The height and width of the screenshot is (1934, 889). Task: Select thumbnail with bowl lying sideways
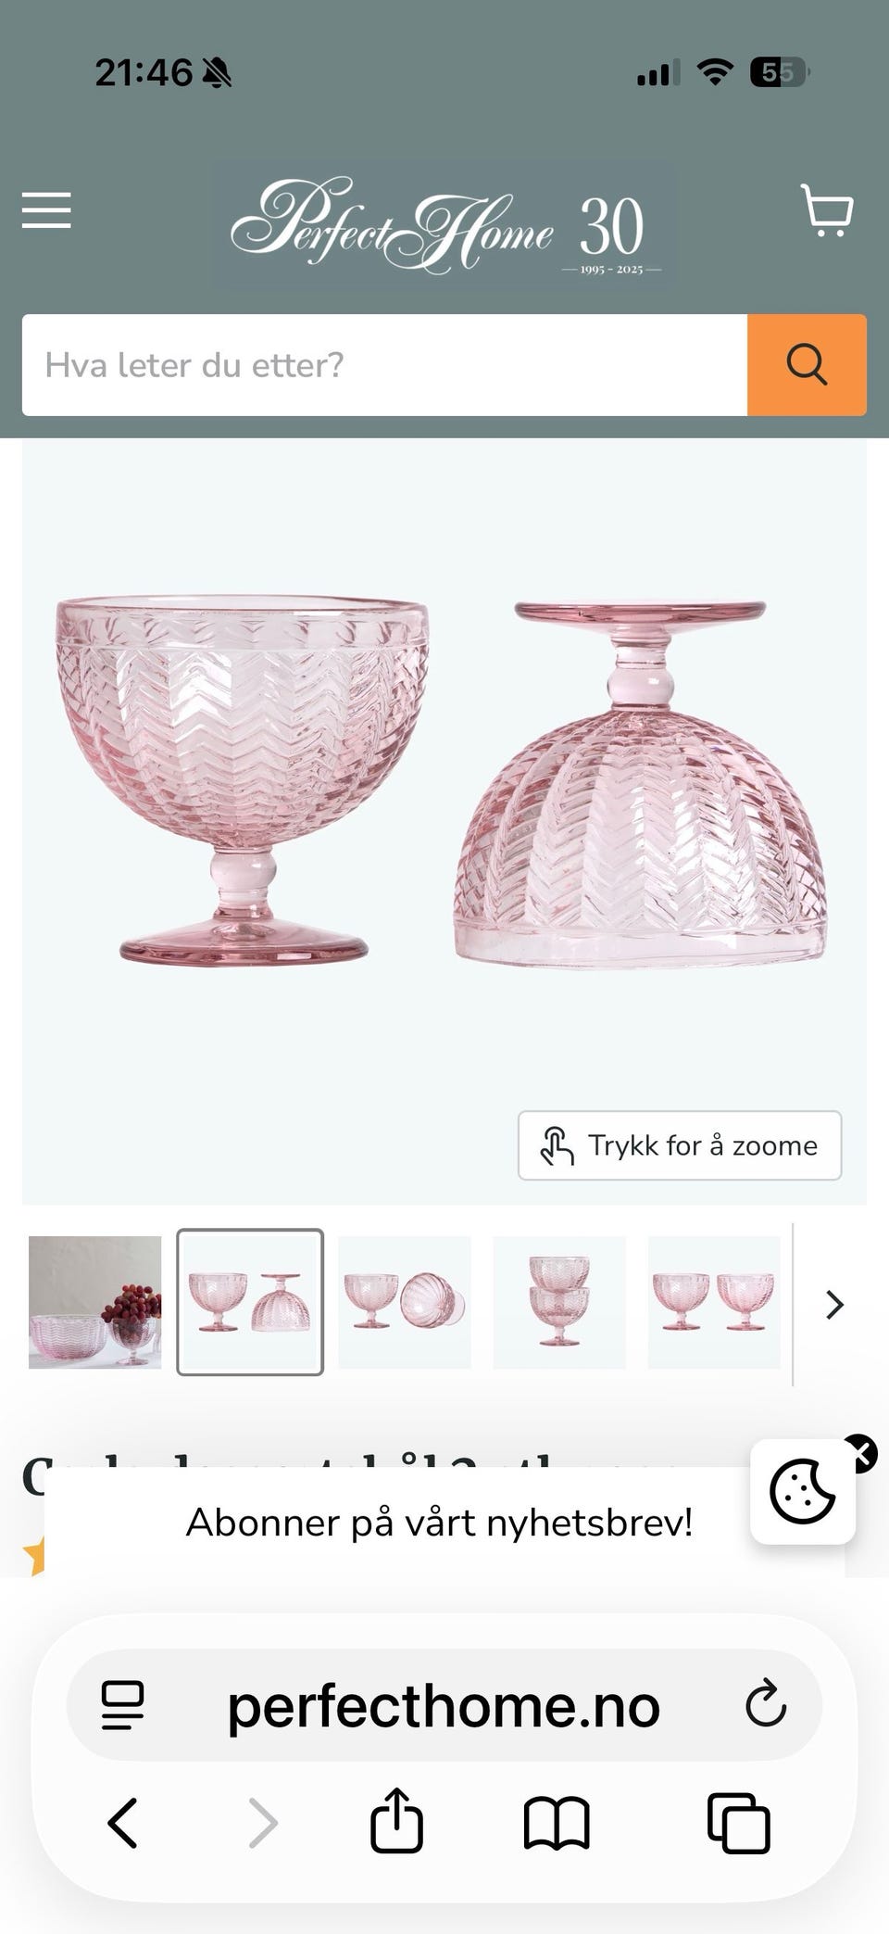point(405,1302)
